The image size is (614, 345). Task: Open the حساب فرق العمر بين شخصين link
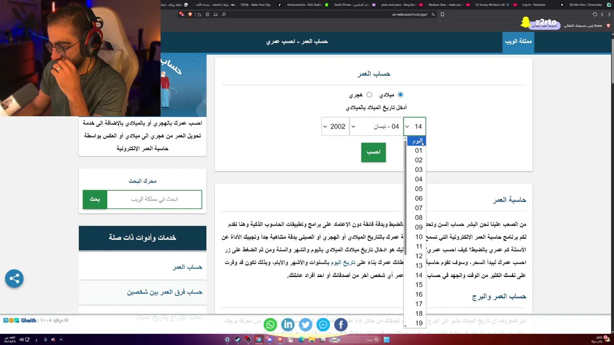tap(165, 292)
